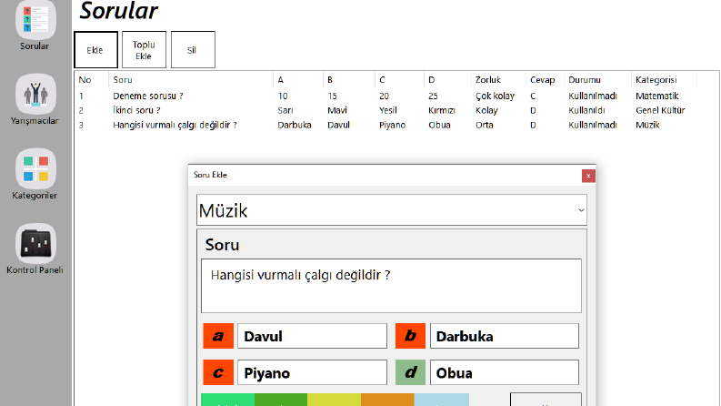Image resolution: width=721 pixels, height=406 pixels.
Task: Click the '25' answer cell in row 1
Action: (x=433, y=96)
